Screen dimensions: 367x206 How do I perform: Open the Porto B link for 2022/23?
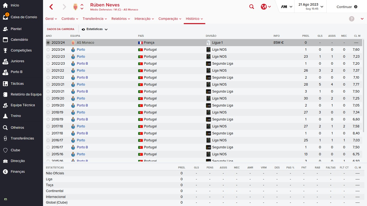(x=82, y=64)
